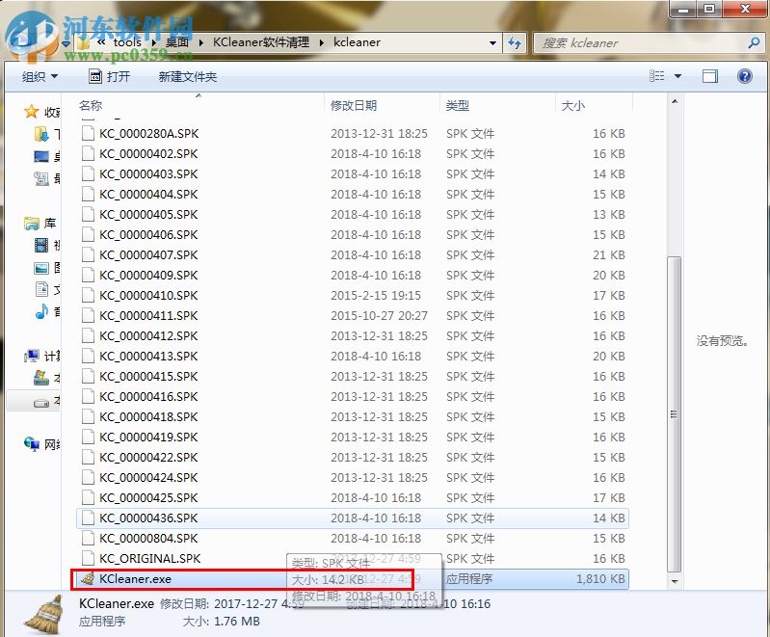Screen dimensions: 770x637
Task: Open Computer (计算机) in navigation pane
Action: pos(32,356)
